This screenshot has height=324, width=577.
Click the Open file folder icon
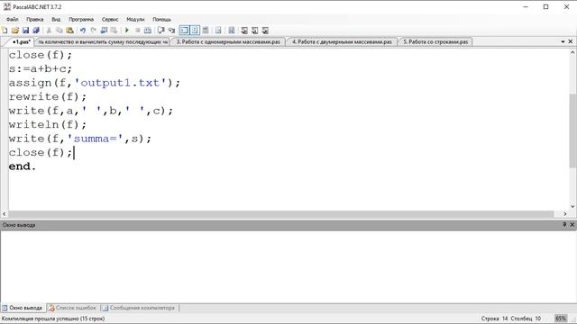(x=15, y=31)
